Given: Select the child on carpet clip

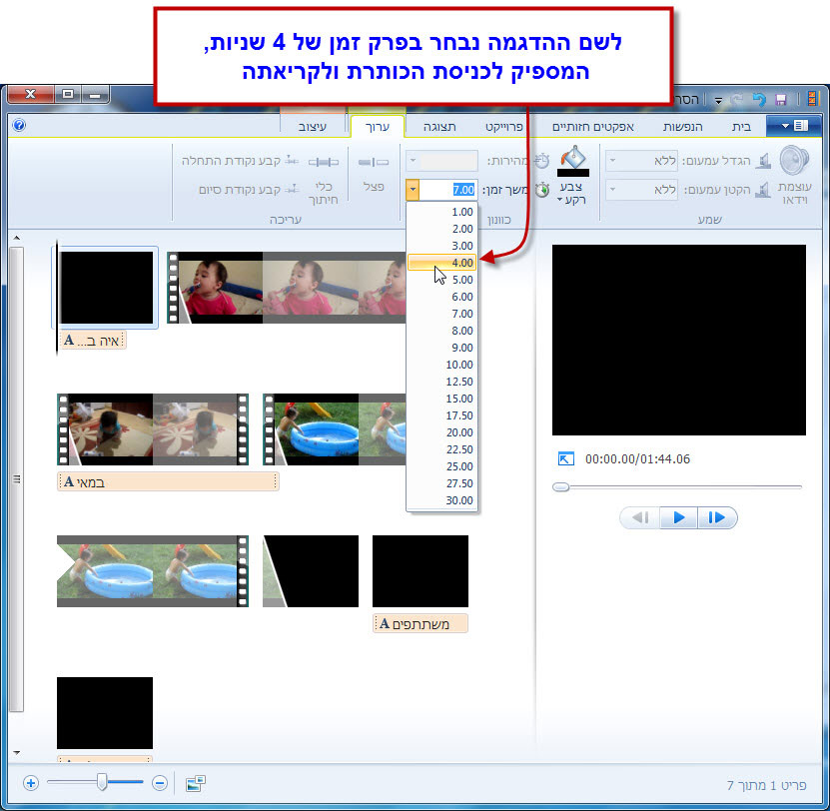Looking at the screenshot, I should tap(153, 429).
